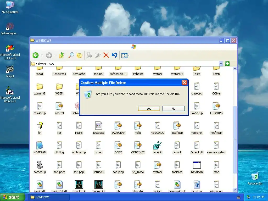Select the jautoexp file icon
This screenshot has width=268, height=201.
tap(98, 126)
